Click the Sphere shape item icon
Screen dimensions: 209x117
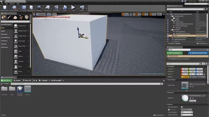[x=16, y=56]
